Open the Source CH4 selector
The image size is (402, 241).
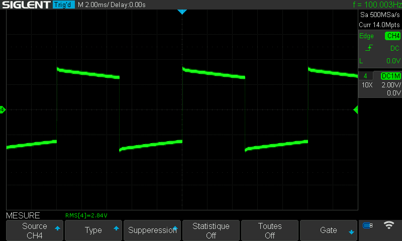pyautogui.click(x=35, y=230)
